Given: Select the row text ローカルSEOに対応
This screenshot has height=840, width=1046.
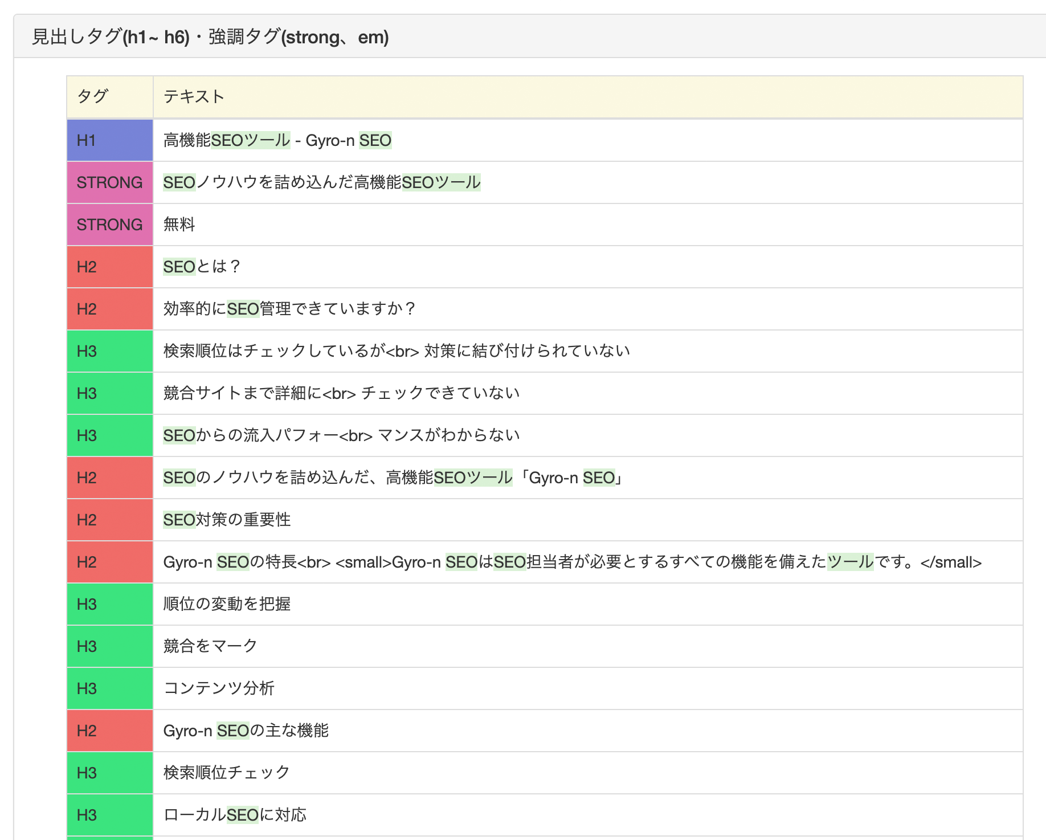Looking at the screenshot, I should (235, 815).
